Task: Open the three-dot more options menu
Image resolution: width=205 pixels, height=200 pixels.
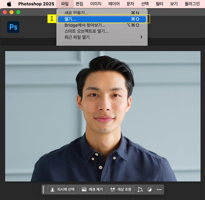Action: (x=159, y=190)
